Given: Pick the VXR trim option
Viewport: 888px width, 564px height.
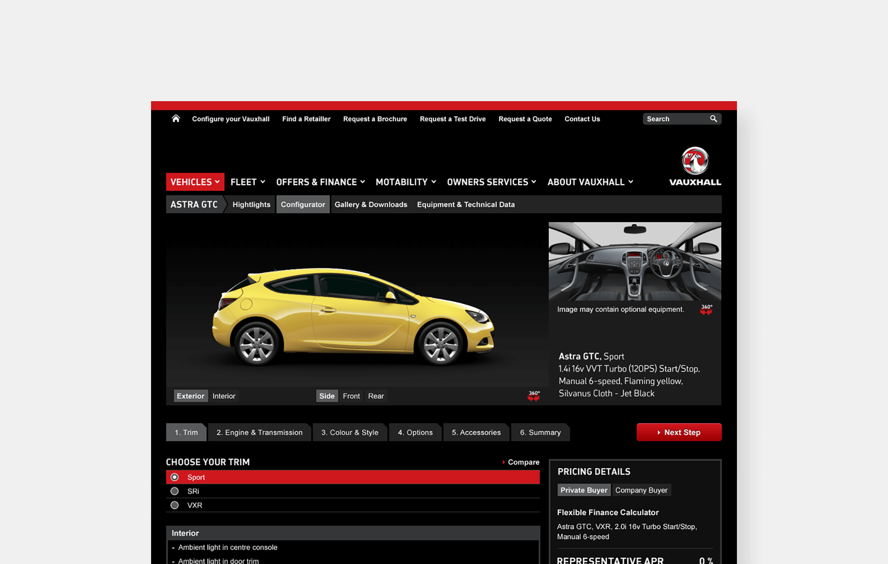Looking at the screenshot, I should point(174,505).
